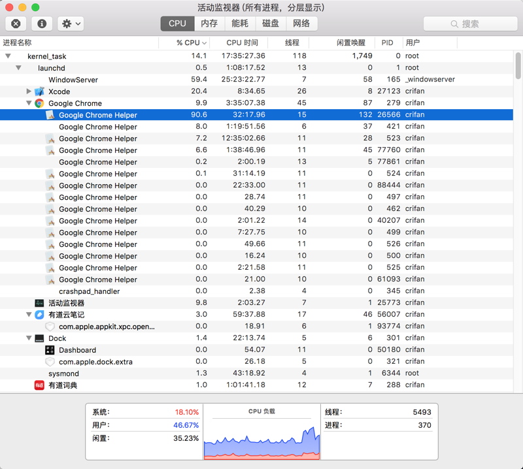The image size is (523, 469).
Task: Click the 用户 46.67% value
Action: (x=186, y=425)
